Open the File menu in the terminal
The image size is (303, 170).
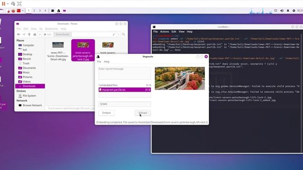[156, 32]
